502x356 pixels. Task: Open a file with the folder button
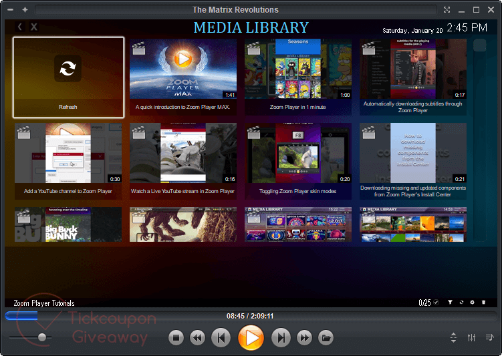[326, 338]
